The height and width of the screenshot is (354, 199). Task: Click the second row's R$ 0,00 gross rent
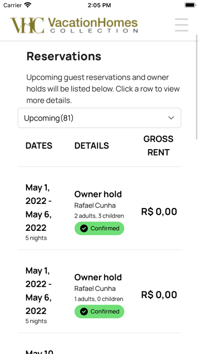pyautogui.click(x=159, y=295)
